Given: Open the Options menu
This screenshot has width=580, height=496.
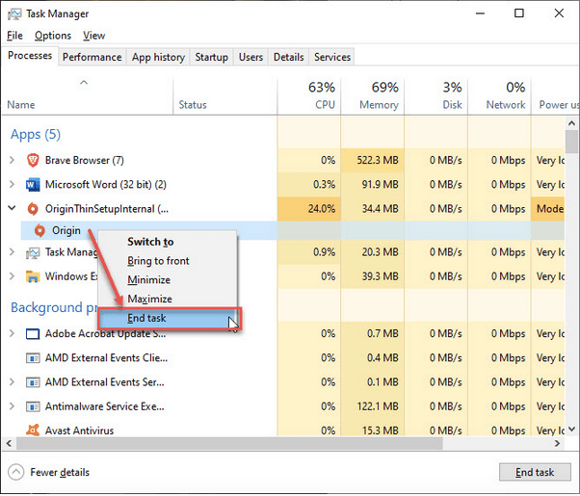Looking at the screenshot, I should coord(53,36).
